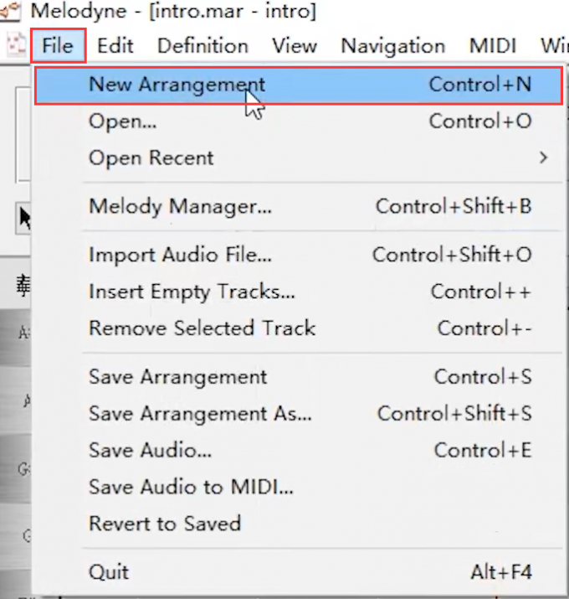Screen dimensions: 569x599
Task: Open the Edit menu
Action: [x=115, y=46]
